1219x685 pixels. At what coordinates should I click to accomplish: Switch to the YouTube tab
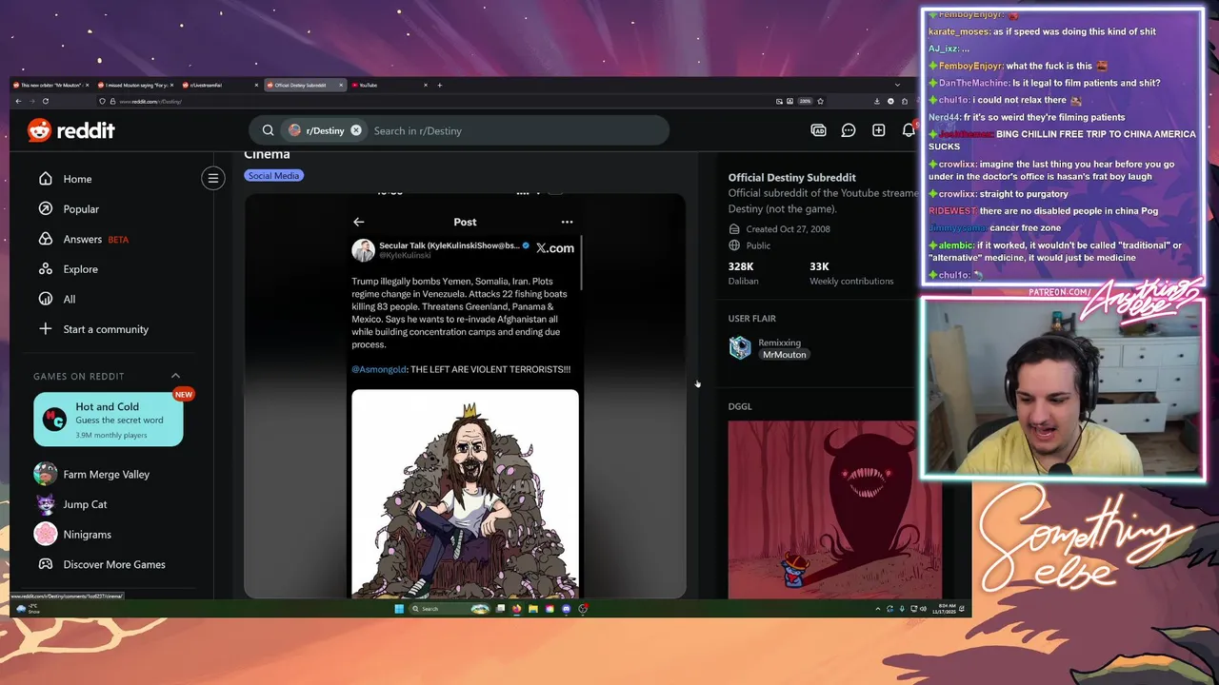coord(390,85)
